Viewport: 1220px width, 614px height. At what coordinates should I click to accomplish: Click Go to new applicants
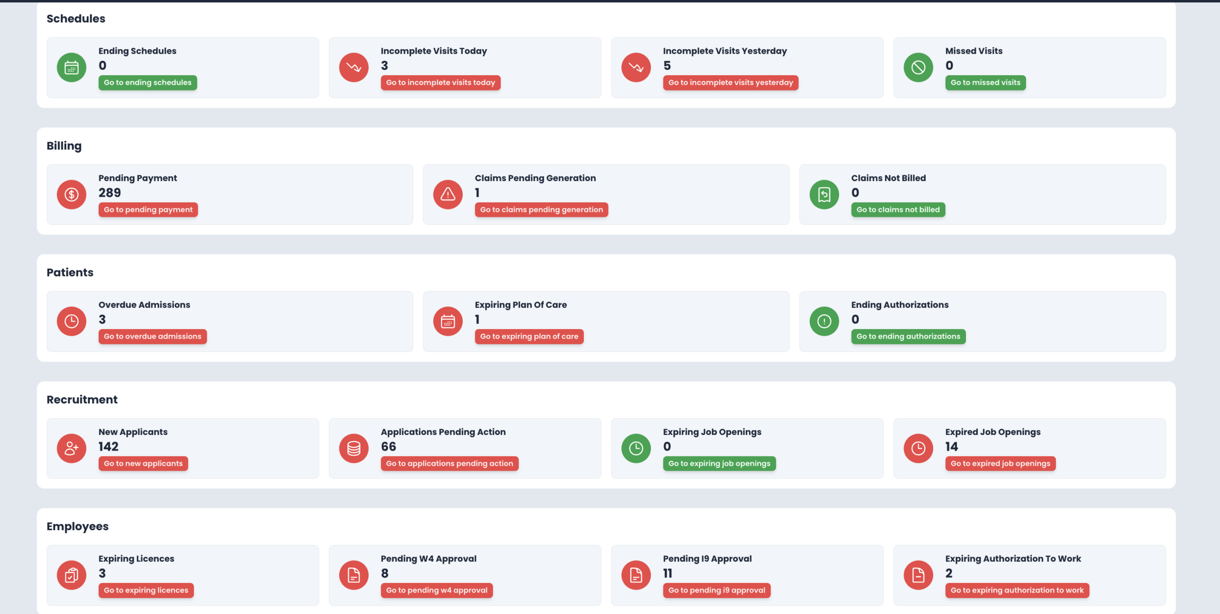tap(143, 463)
